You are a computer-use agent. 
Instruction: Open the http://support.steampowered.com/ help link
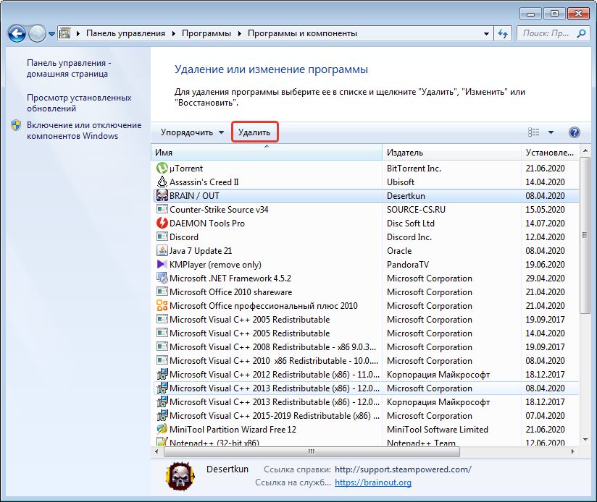click(x=403, y=469)
